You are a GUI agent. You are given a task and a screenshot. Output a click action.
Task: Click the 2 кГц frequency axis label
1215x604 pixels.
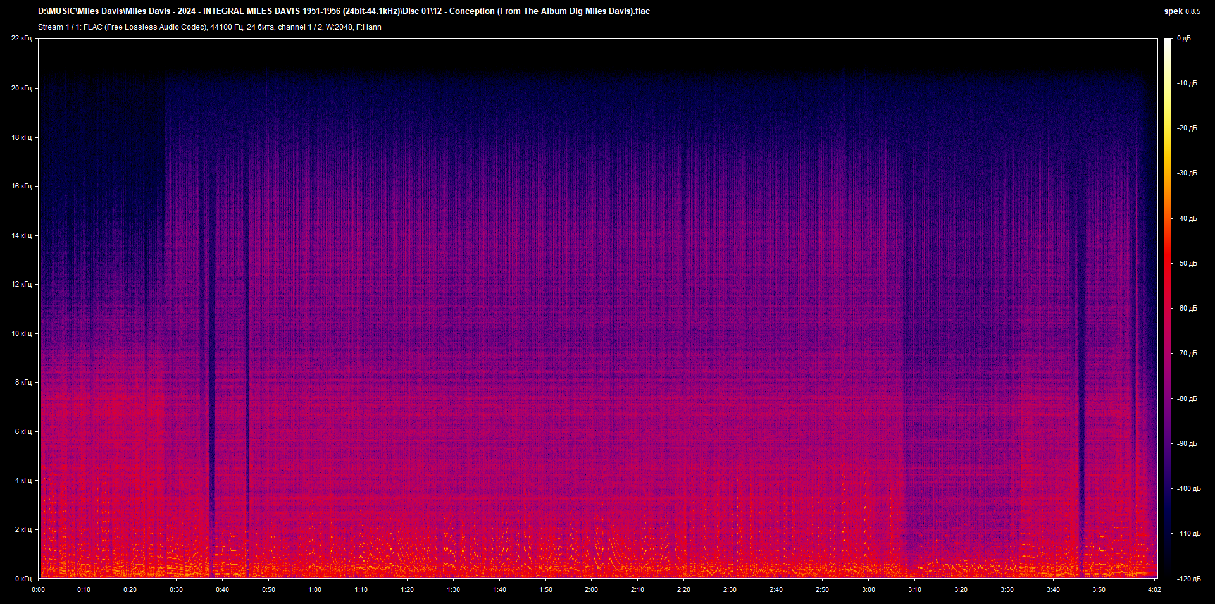coord(23,529)
